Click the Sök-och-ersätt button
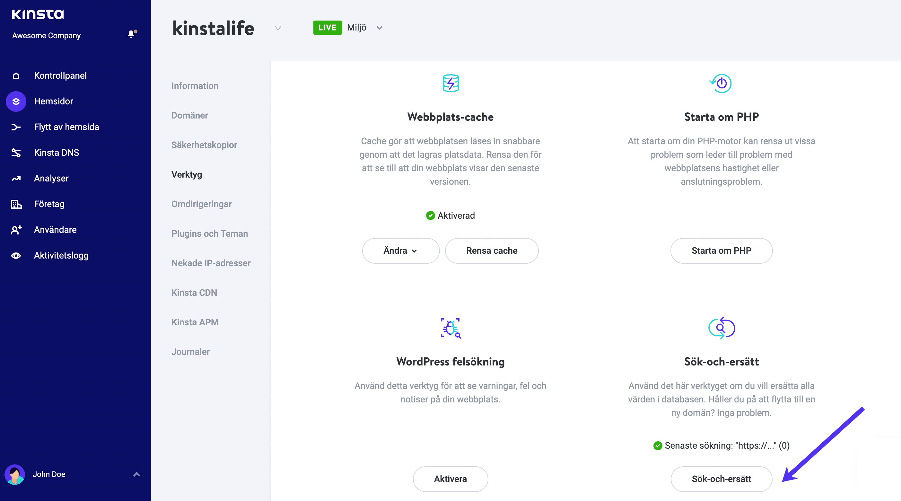The image size is (901, 501). pos(721,479)
